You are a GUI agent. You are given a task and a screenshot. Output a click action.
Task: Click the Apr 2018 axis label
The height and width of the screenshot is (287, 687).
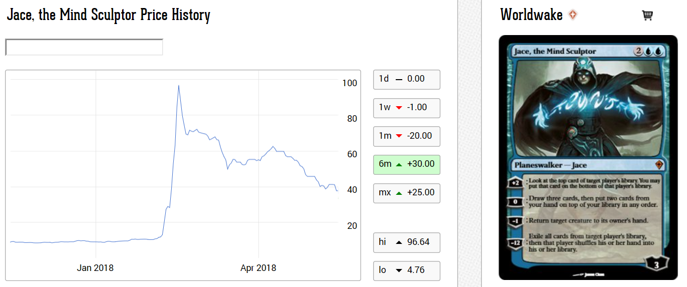[x=258, y=268]
